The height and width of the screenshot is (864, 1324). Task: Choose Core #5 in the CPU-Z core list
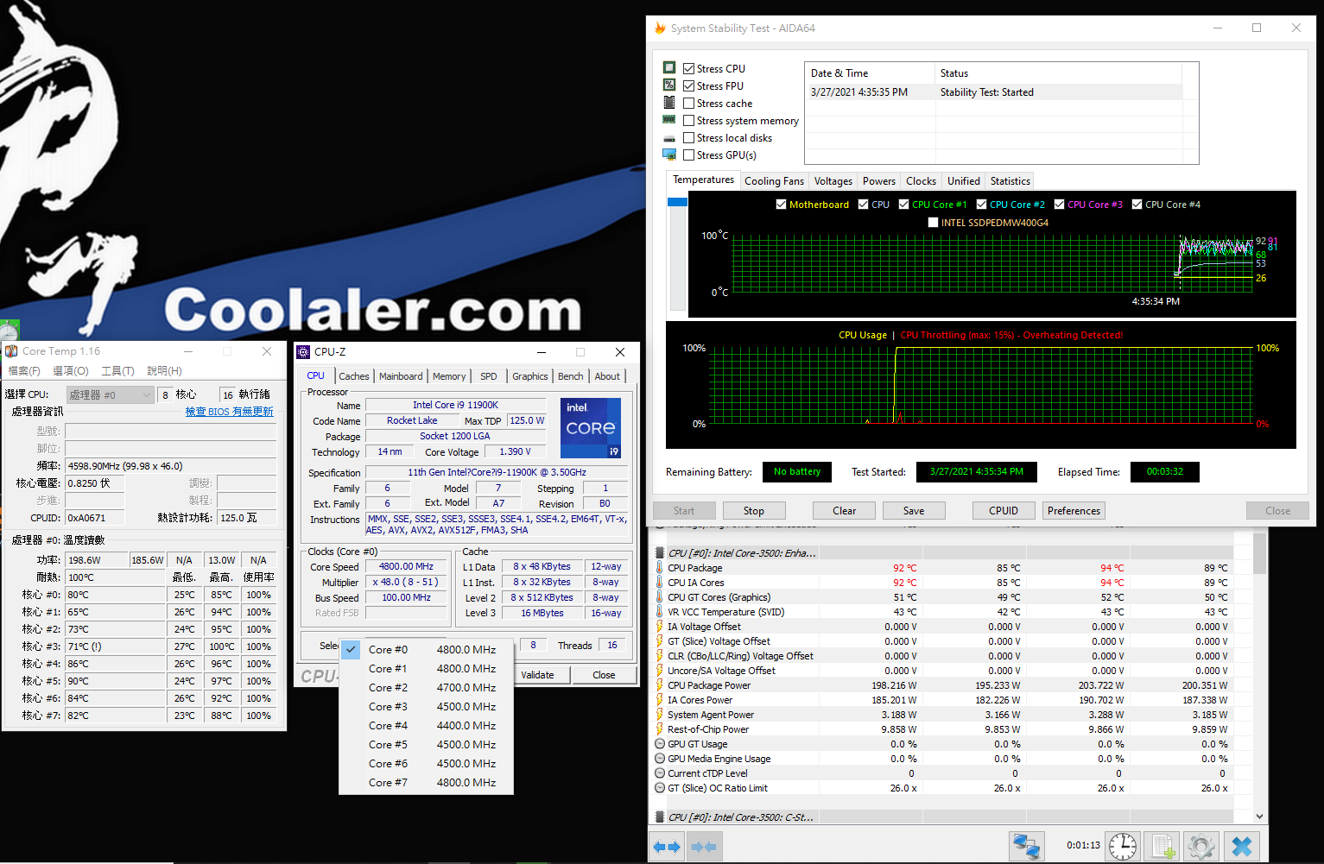[x=427, y=744]
